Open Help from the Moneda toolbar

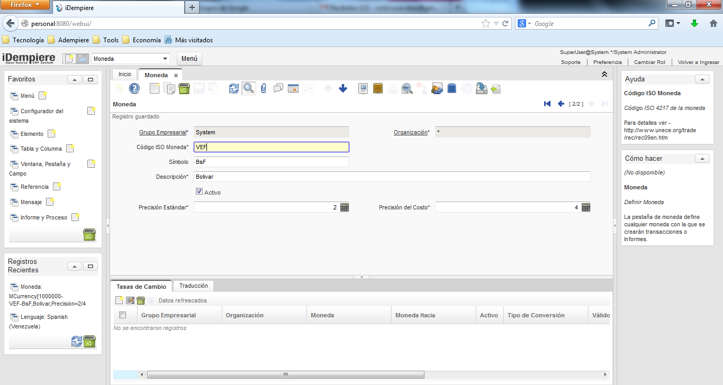[x=134, y=88]
